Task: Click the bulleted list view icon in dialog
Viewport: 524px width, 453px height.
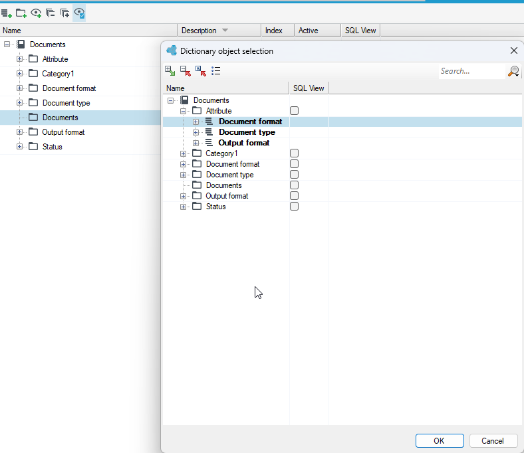Action: pyautogui.click(x=216, y=71)
